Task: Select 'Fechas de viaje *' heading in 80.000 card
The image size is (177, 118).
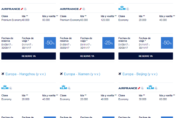Action: click(28, 40)
